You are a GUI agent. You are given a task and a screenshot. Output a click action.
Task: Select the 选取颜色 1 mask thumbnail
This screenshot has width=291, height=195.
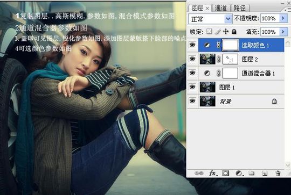click(230, 45)
